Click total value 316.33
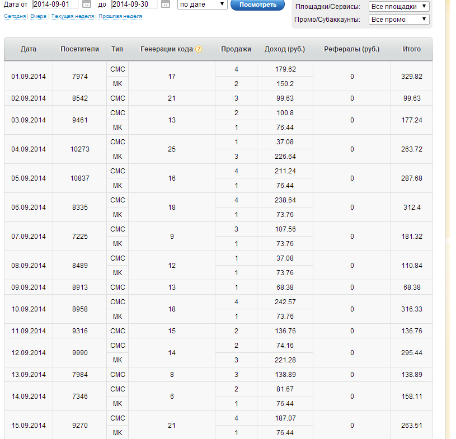The height and width of the screenshot is (439, 456). point(412,309)
